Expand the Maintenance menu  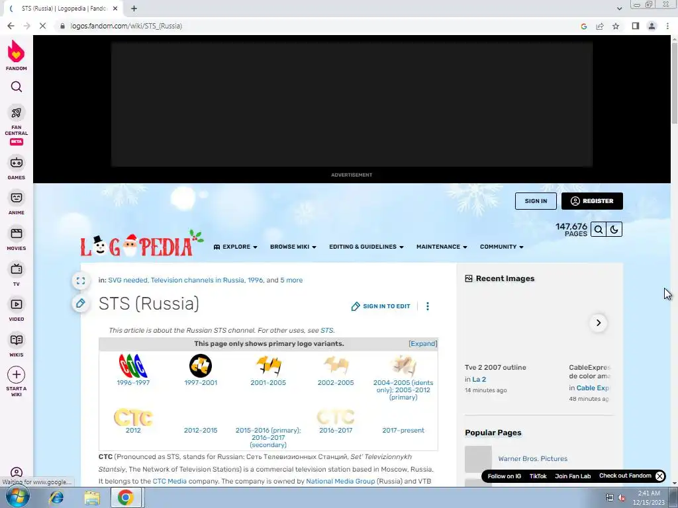point(442,247)
